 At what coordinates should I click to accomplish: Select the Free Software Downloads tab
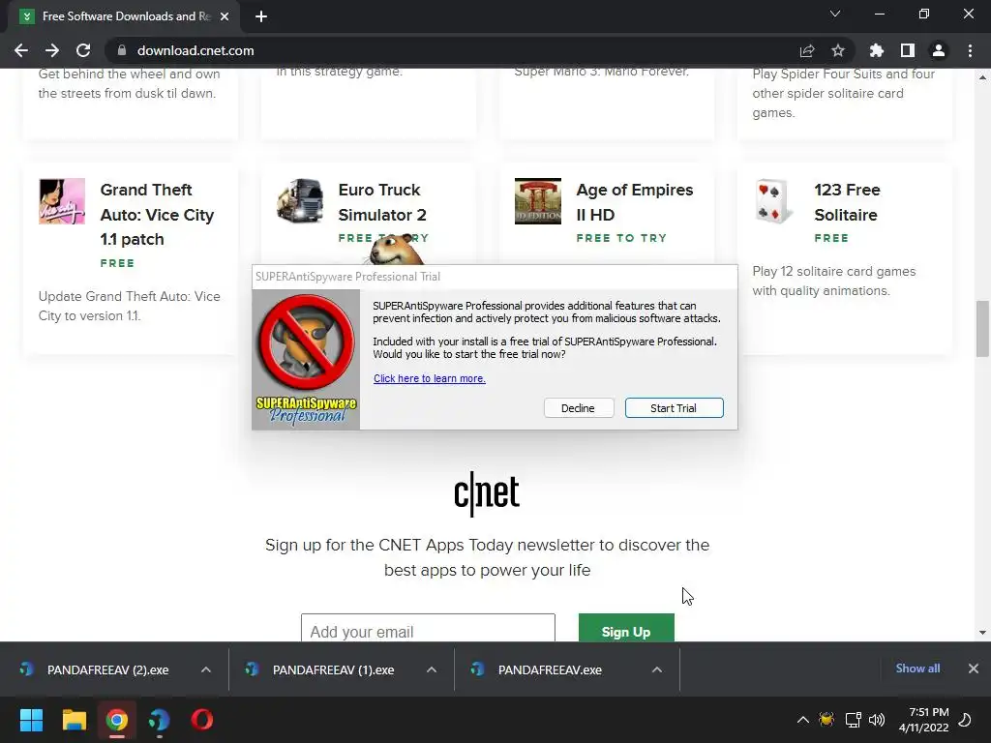pos(125,16)
